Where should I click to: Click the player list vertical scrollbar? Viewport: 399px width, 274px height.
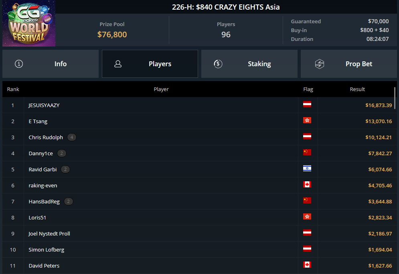[395, 98]
